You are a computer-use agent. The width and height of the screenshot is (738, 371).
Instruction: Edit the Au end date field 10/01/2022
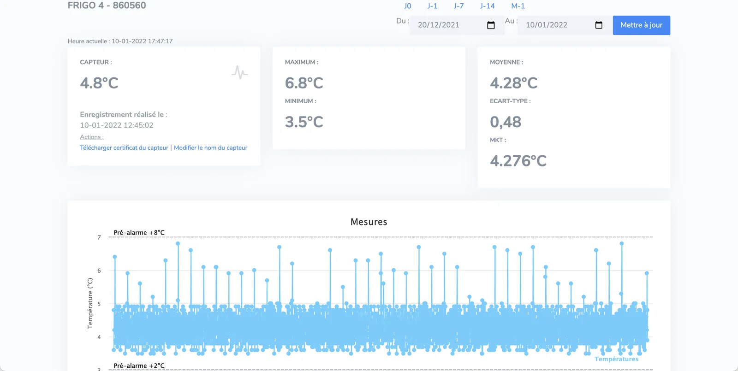(565, 25)
